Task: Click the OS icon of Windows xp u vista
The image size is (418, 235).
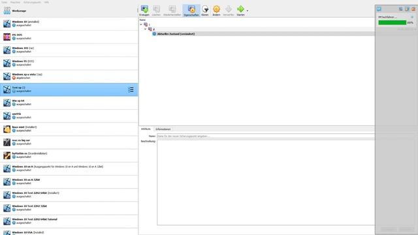Action: coord(7,76)
